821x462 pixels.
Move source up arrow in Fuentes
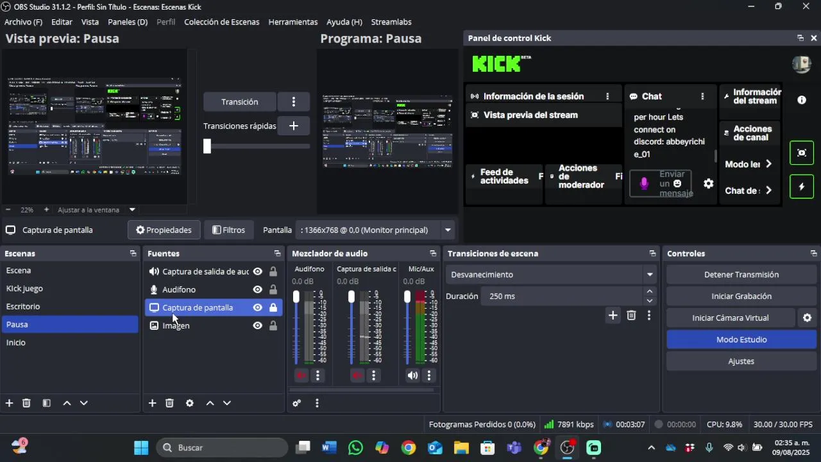(x=210, y=403)
